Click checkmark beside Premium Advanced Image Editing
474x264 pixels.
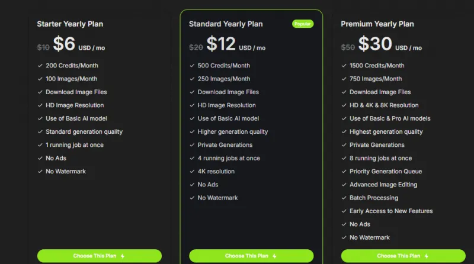click(x=344, y=185)
